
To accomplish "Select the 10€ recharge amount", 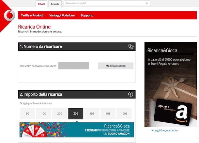I will tap(43, 114).
